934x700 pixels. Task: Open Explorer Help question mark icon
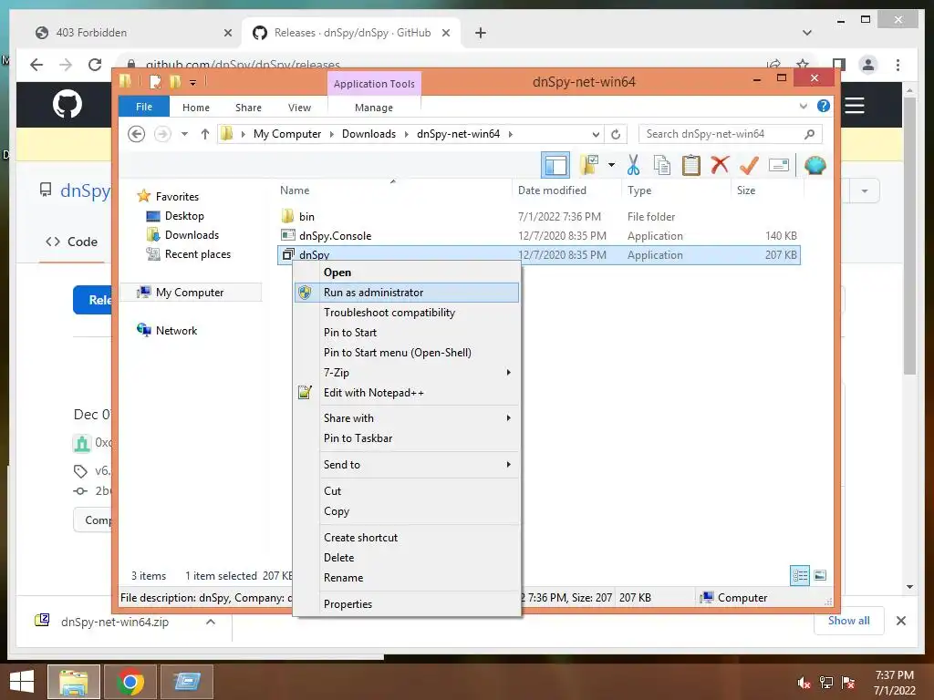click(x=824, y=106)
